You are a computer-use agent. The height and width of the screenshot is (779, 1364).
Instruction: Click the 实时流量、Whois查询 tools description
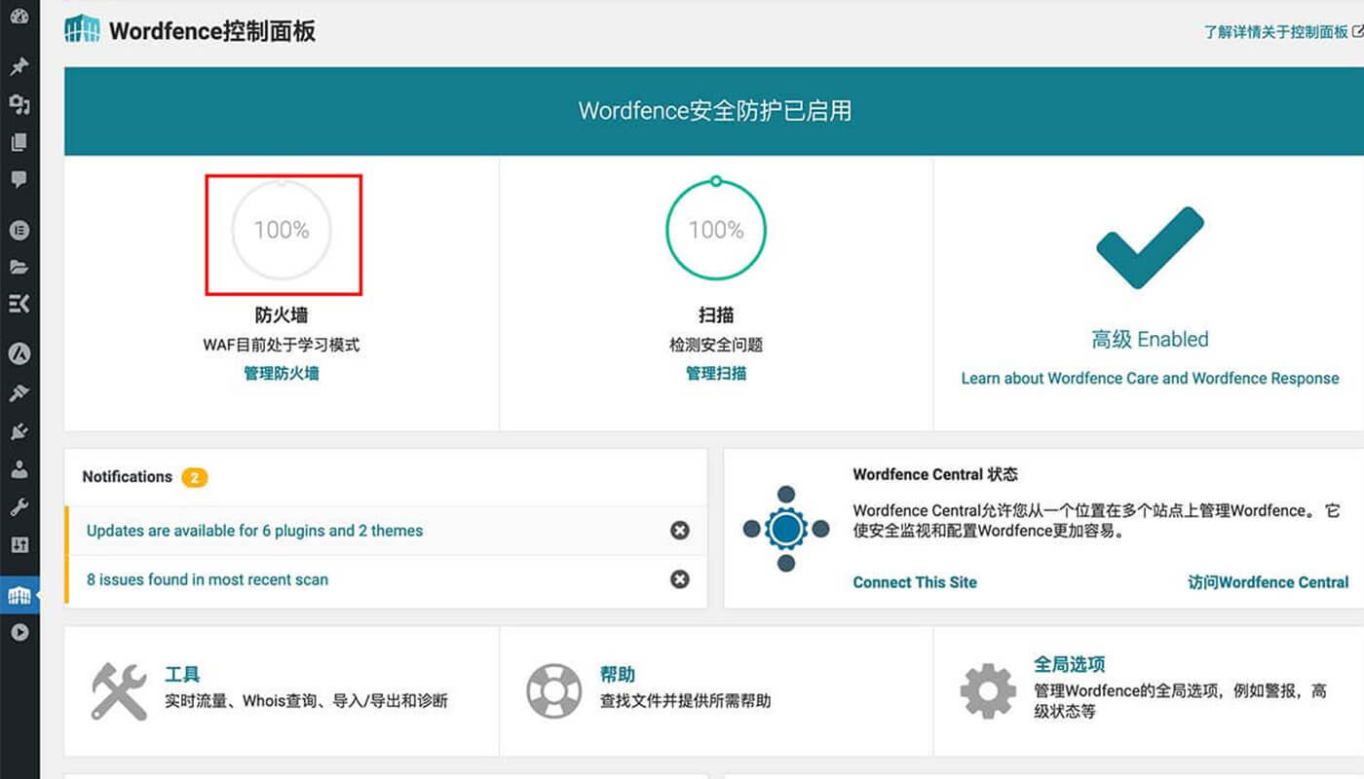306,700
